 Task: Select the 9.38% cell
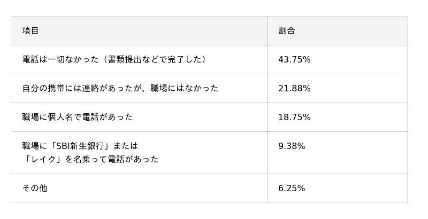[x=292, y=146]
